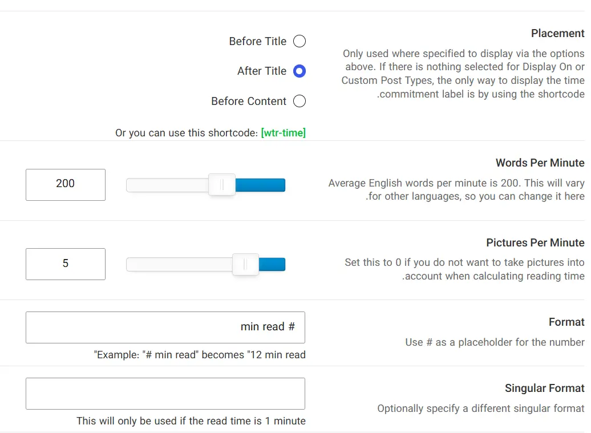Click "Or you can use this shortcode" text

[x=187, y=133]
